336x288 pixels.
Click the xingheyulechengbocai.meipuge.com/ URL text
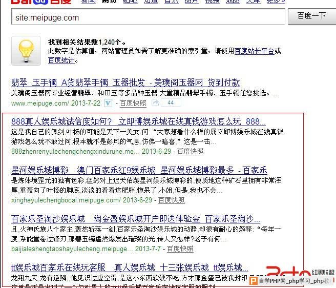click(x=66, y=200)
